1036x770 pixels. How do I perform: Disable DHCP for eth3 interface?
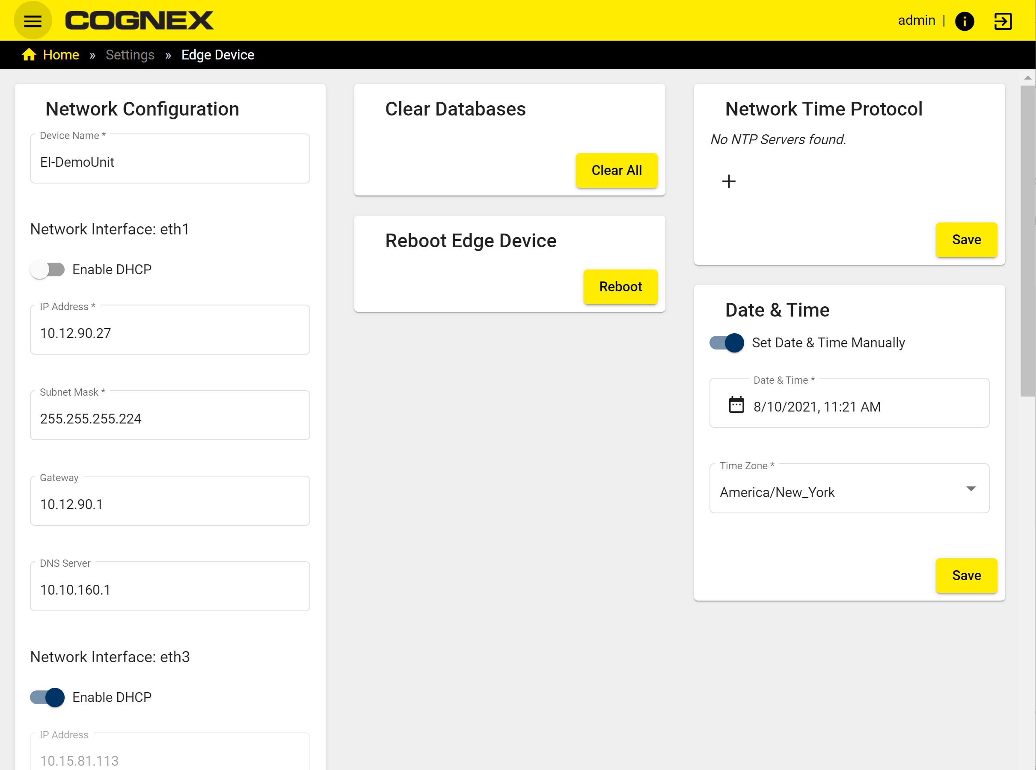(47, 697)
